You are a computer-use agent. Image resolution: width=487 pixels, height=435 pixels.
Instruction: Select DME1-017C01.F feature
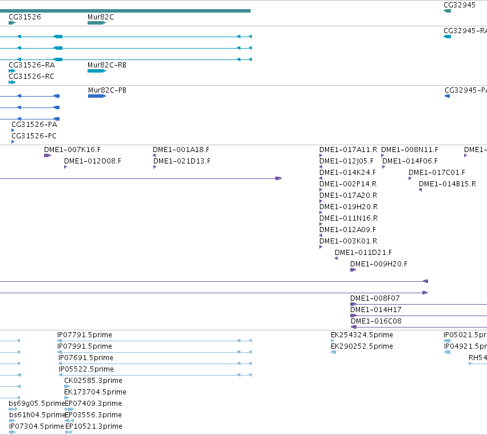(410, 178)
